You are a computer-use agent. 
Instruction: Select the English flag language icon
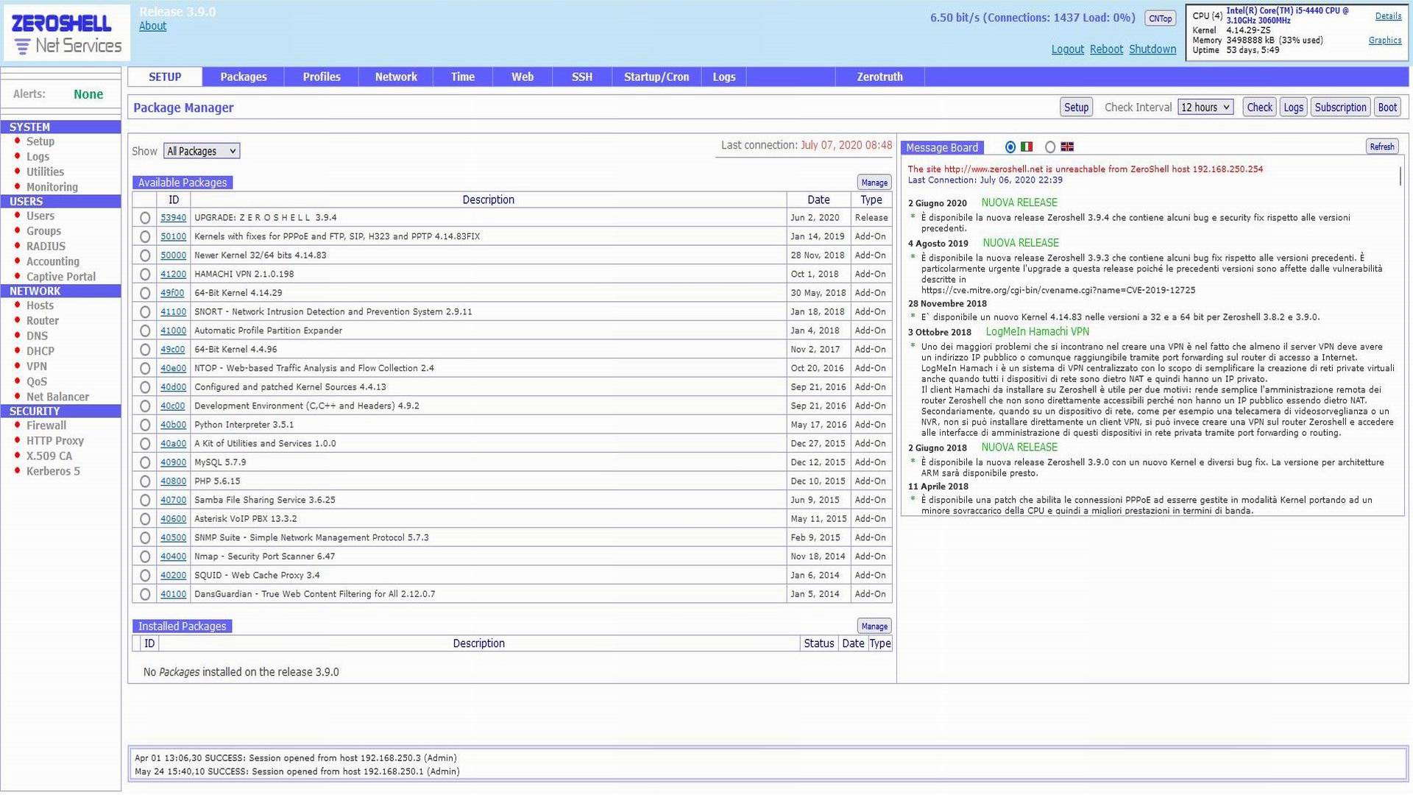pos(1067,147)
